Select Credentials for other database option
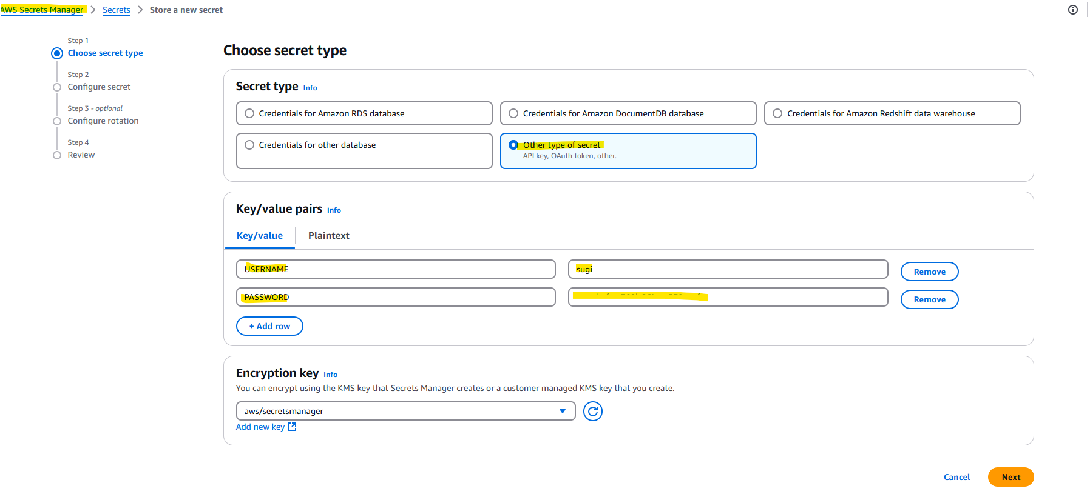 (364, 151)
